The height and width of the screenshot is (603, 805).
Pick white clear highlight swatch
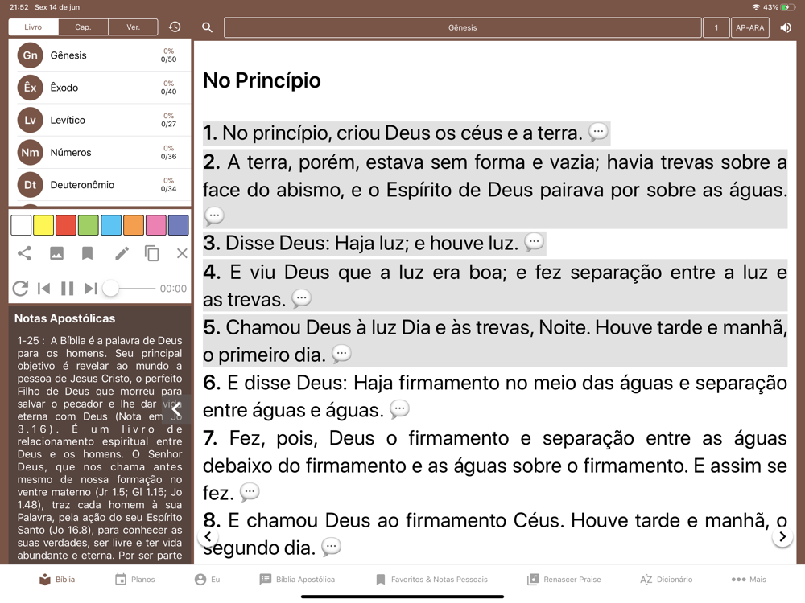pos(21,225)
